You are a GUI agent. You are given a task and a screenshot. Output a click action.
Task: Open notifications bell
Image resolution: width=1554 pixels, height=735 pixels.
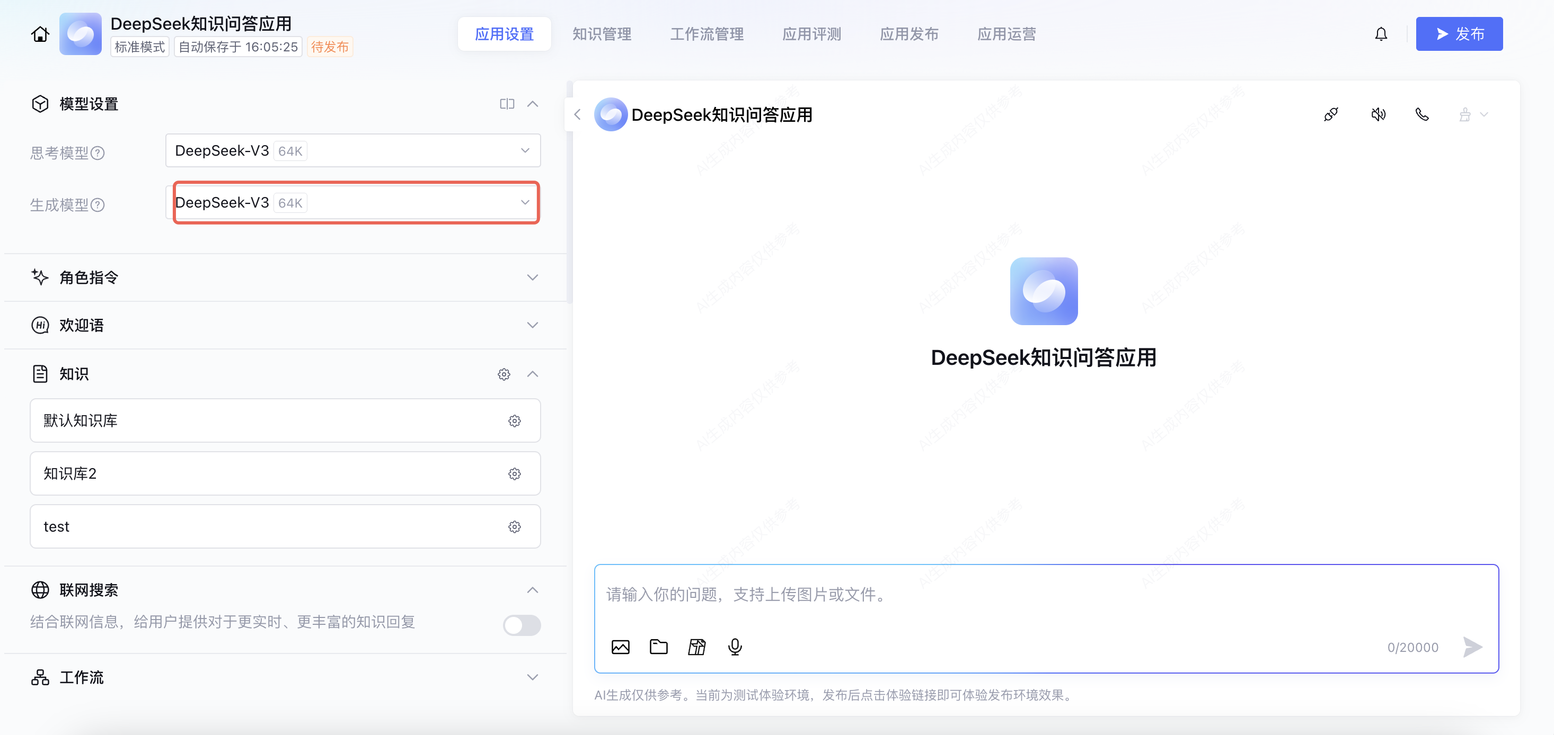point(1380,34)
